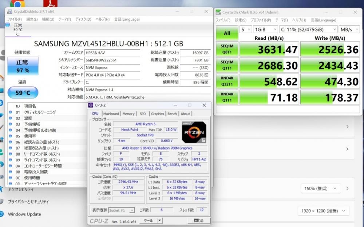
Task: Open the test count dropdown showing 5
Action: click(246, 29)
